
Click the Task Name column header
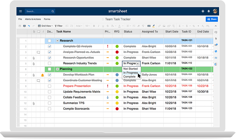tap(79, 32)
